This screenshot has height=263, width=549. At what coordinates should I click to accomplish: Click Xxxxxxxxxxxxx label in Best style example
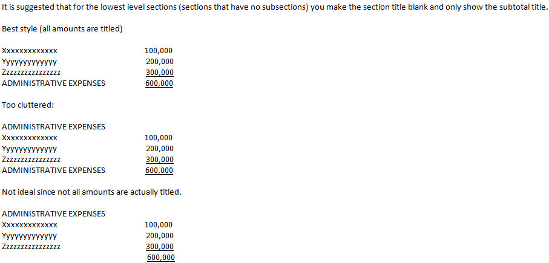(30, 51)
